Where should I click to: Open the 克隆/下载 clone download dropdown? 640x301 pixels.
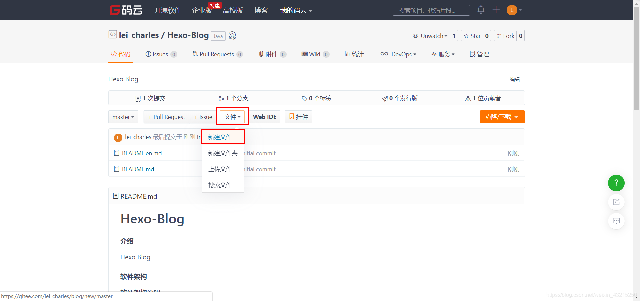502,117
